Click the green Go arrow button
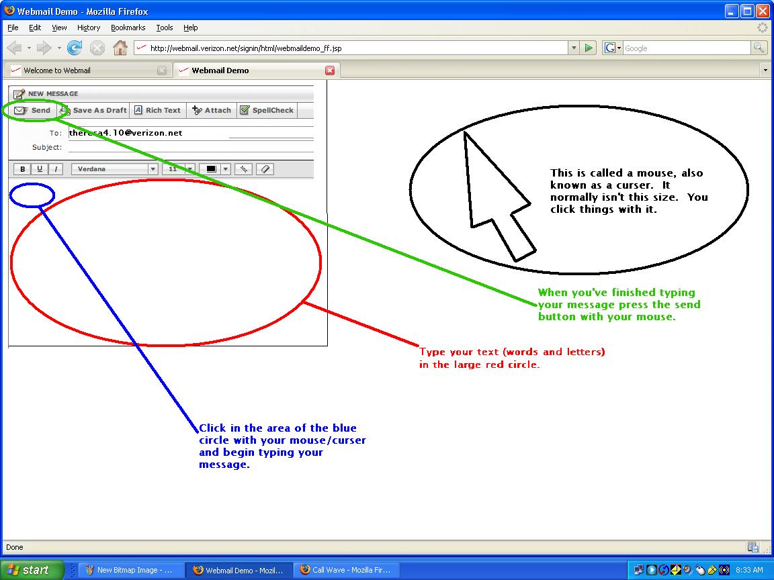 (x=589, y=48)
